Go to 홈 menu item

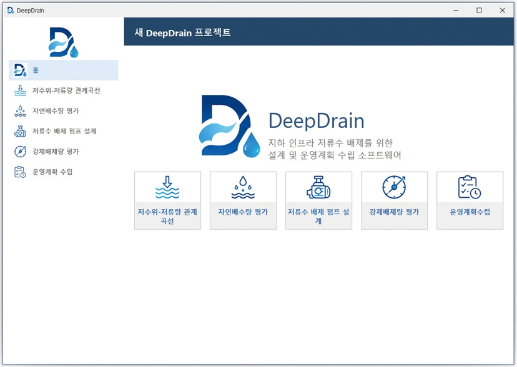[x=63, y=70]
